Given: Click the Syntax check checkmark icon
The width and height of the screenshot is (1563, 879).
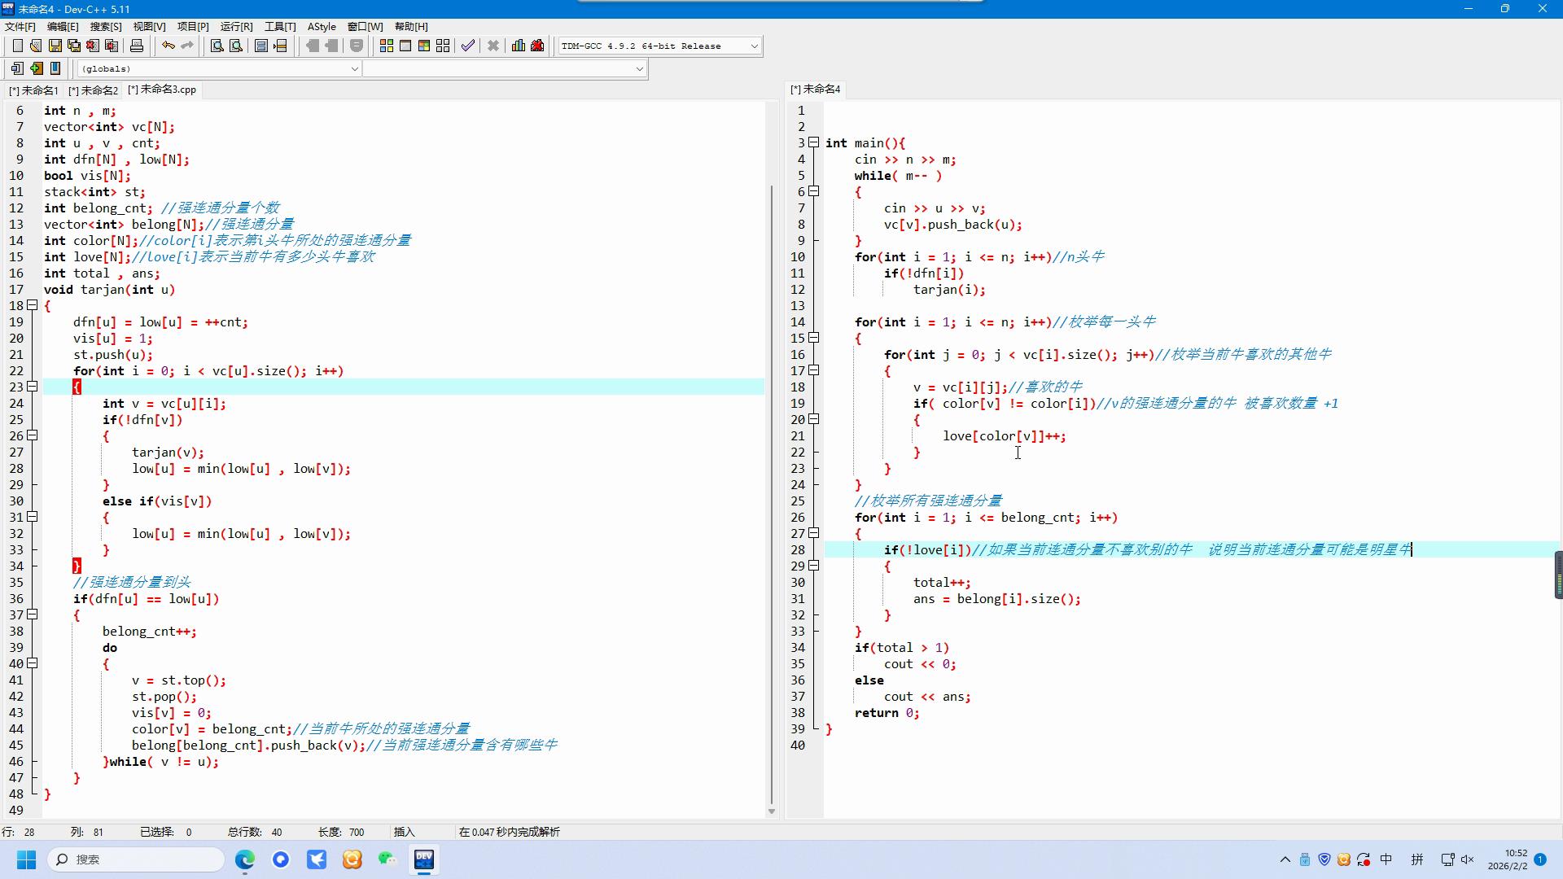Looking at the screenshot, I should [x=467, y=46].
